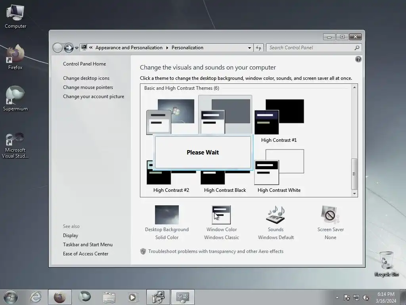The height and width of the screenshot is (305, 406).
Task: Go to Control Panel Home
Action: (84, 64)
